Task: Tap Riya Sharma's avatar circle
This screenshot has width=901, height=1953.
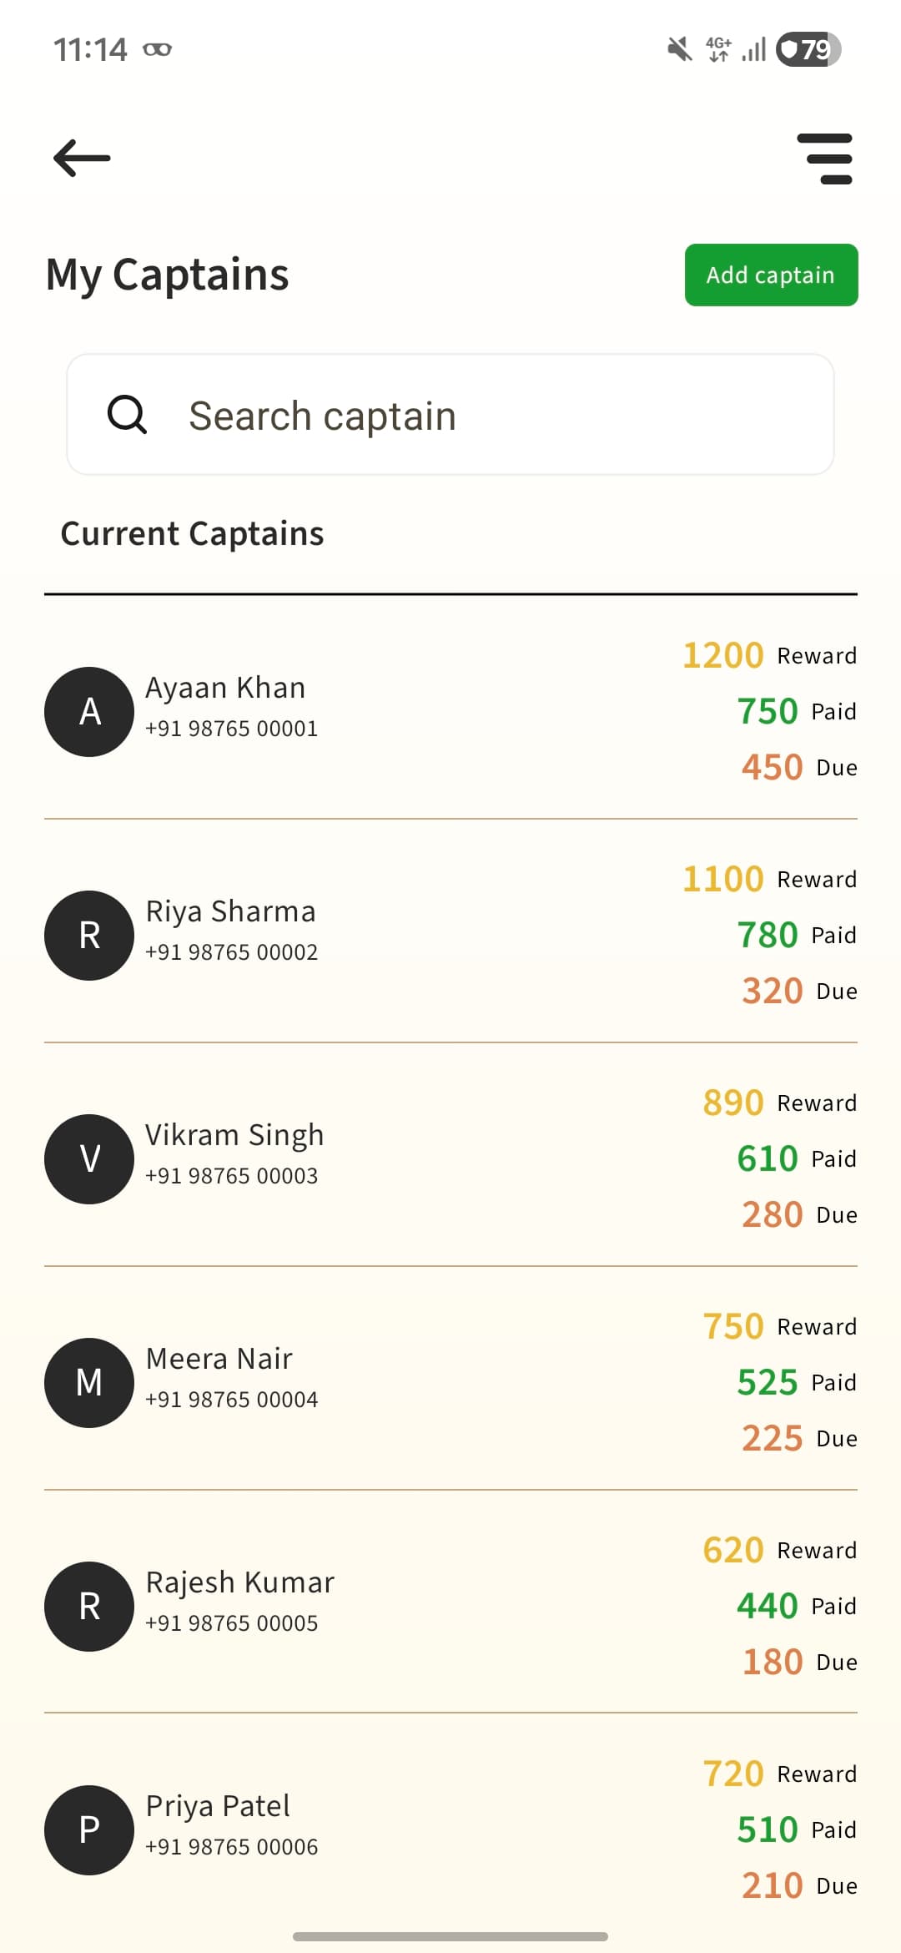Action: pyautogui.click(x=89, y=936)
